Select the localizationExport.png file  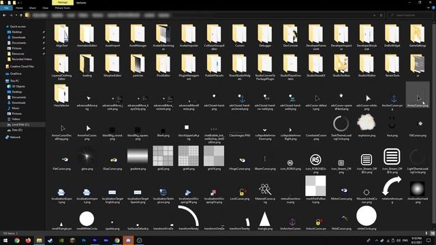[61, 196]
